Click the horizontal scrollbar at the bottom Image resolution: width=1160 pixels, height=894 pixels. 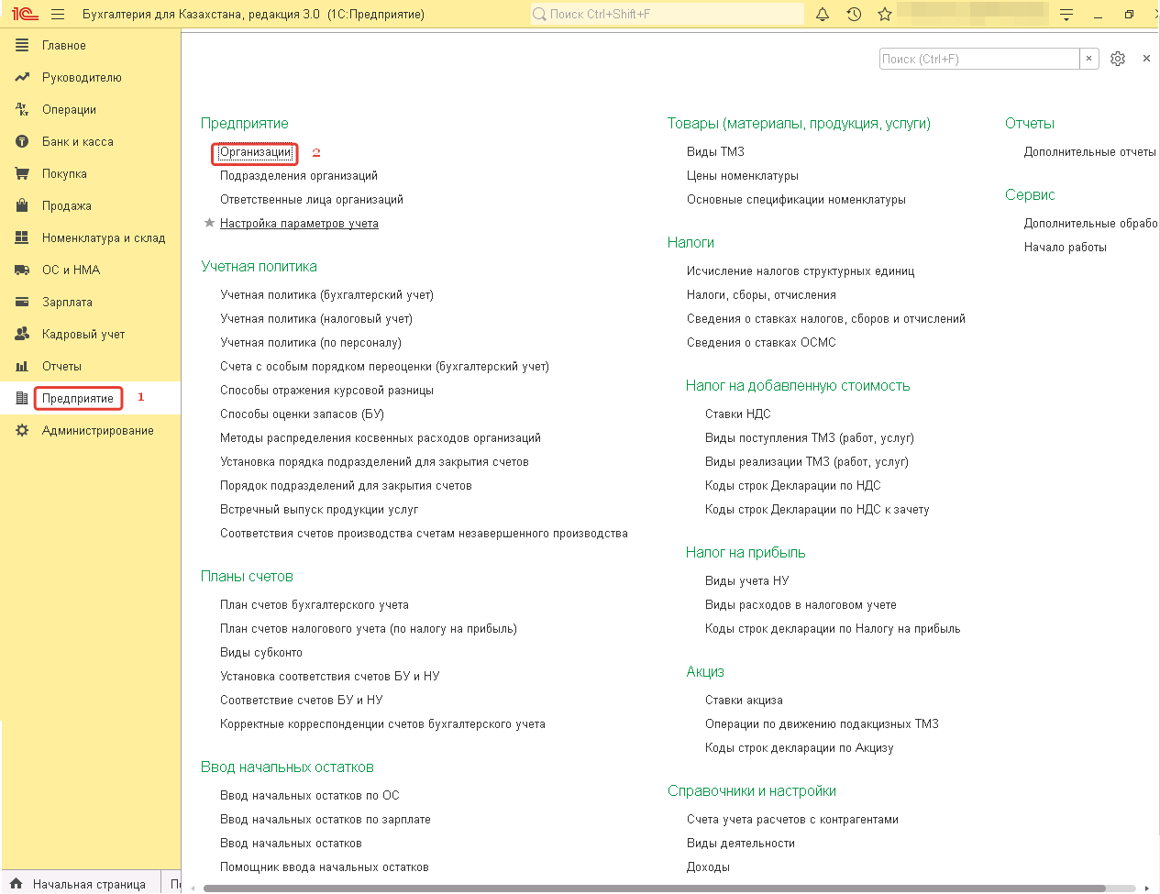[x=654, y=888]
